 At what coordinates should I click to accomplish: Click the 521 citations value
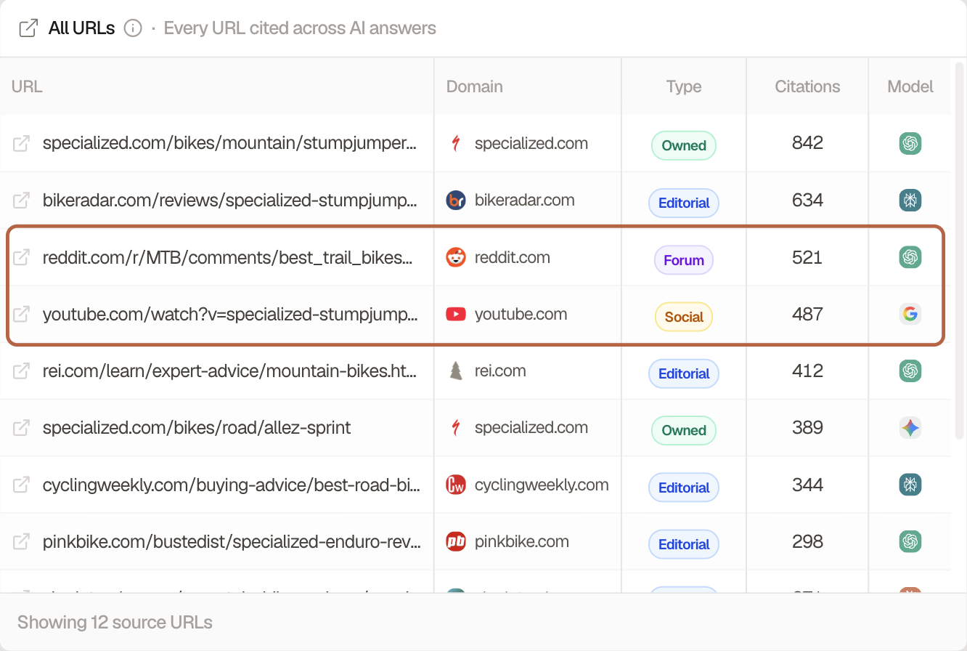point(807,257)
